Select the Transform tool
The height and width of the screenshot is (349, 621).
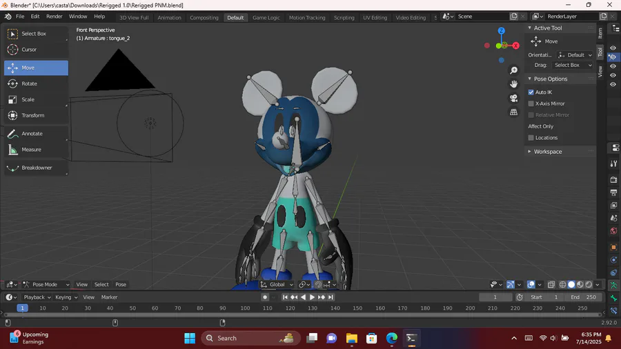pyautogui.click(x=36, y=116)
